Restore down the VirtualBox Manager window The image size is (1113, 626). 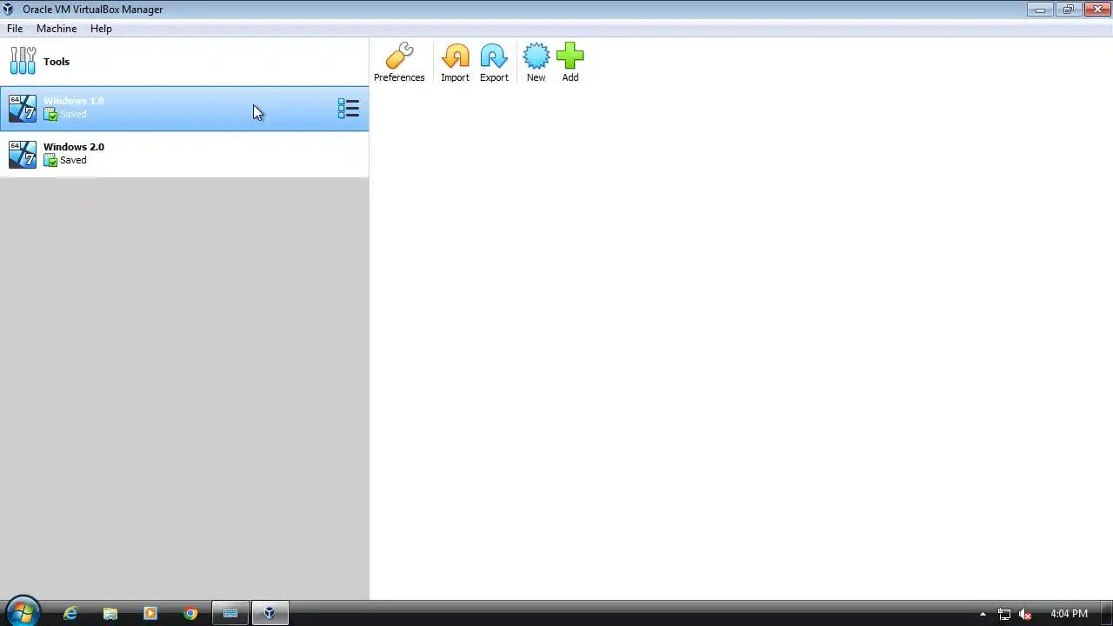pyautogui.click(x=1068, y=10)
